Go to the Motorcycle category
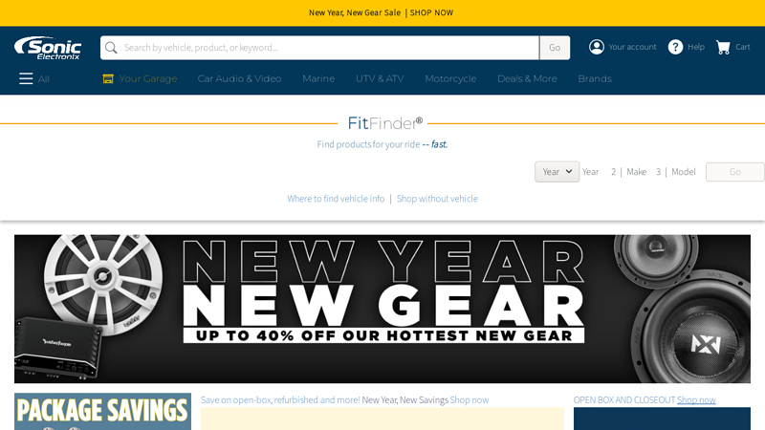765x430 pixels. [x=450, y=79]
